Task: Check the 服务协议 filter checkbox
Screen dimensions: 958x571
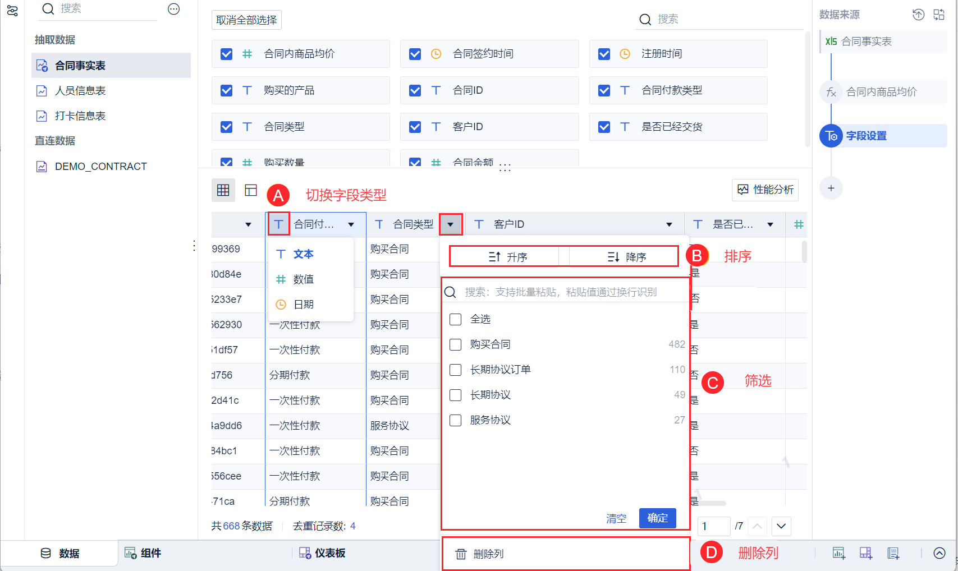Action: click(456, 420)
